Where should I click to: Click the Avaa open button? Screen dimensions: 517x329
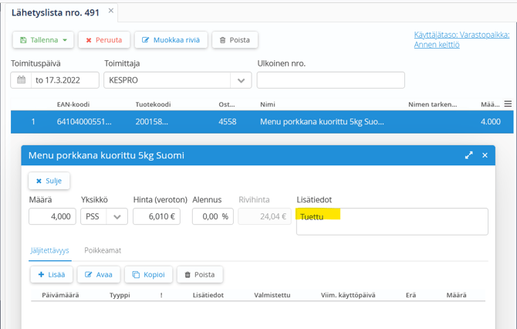point(99,274)
